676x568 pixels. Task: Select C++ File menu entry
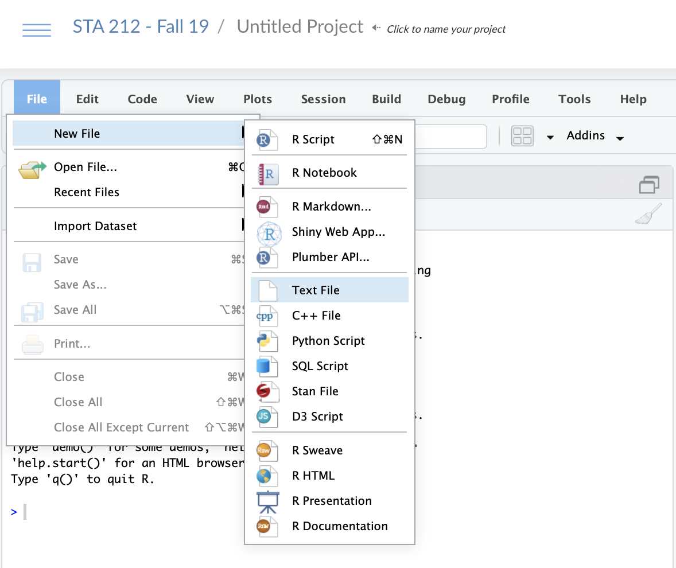click(330, 316)
